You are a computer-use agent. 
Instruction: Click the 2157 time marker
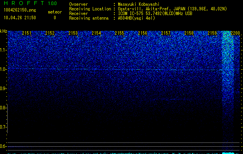coord(166,33)
